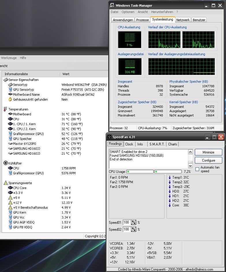Click the Gehäusezutritt gefunden padlock icon
226x272 pixels.
coord(10,99)
